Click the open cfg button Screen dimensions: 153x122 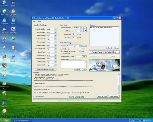pyautogui.click(x=77, y=70)
